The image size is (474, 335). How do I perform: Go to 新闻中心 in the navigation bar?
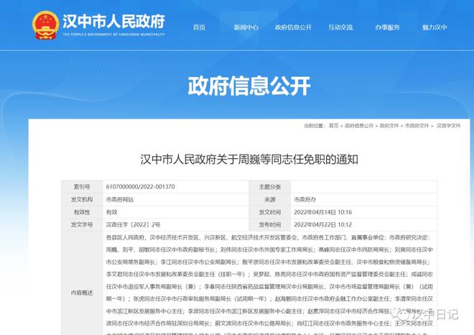(x=246, y=27)
